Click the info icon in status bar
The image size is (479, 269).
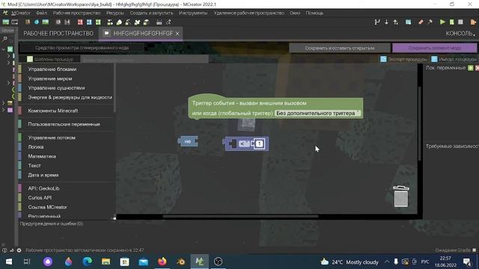4,250
